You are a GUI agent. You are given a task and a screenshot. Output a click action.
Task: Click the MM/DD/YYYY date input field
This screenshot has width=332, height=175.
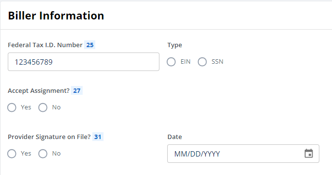pyautogui.click(x=243, y=154)
